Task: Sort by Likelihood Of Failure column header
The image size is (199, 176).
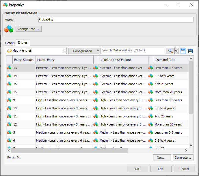Action: (124, 60)
